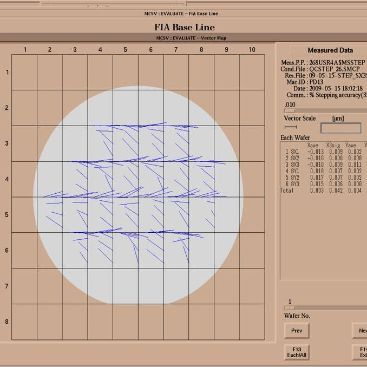Viewport: 367px width, 367px height.
Task: Click row label 8 on the wafer map
Action: coord(7,322)
